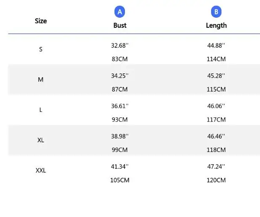Click the blue A badge icon
The width and height of the screenshot is (260, 217).
tap(120, 12)
